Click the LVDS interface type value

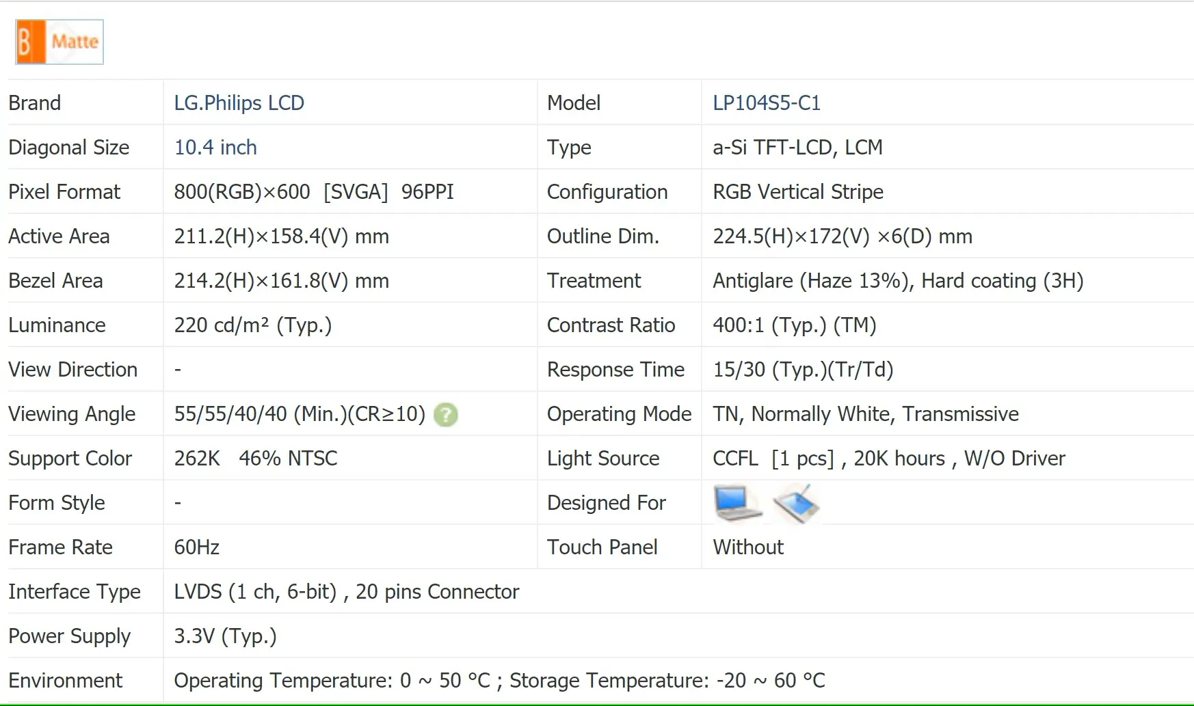coord(346,592)
